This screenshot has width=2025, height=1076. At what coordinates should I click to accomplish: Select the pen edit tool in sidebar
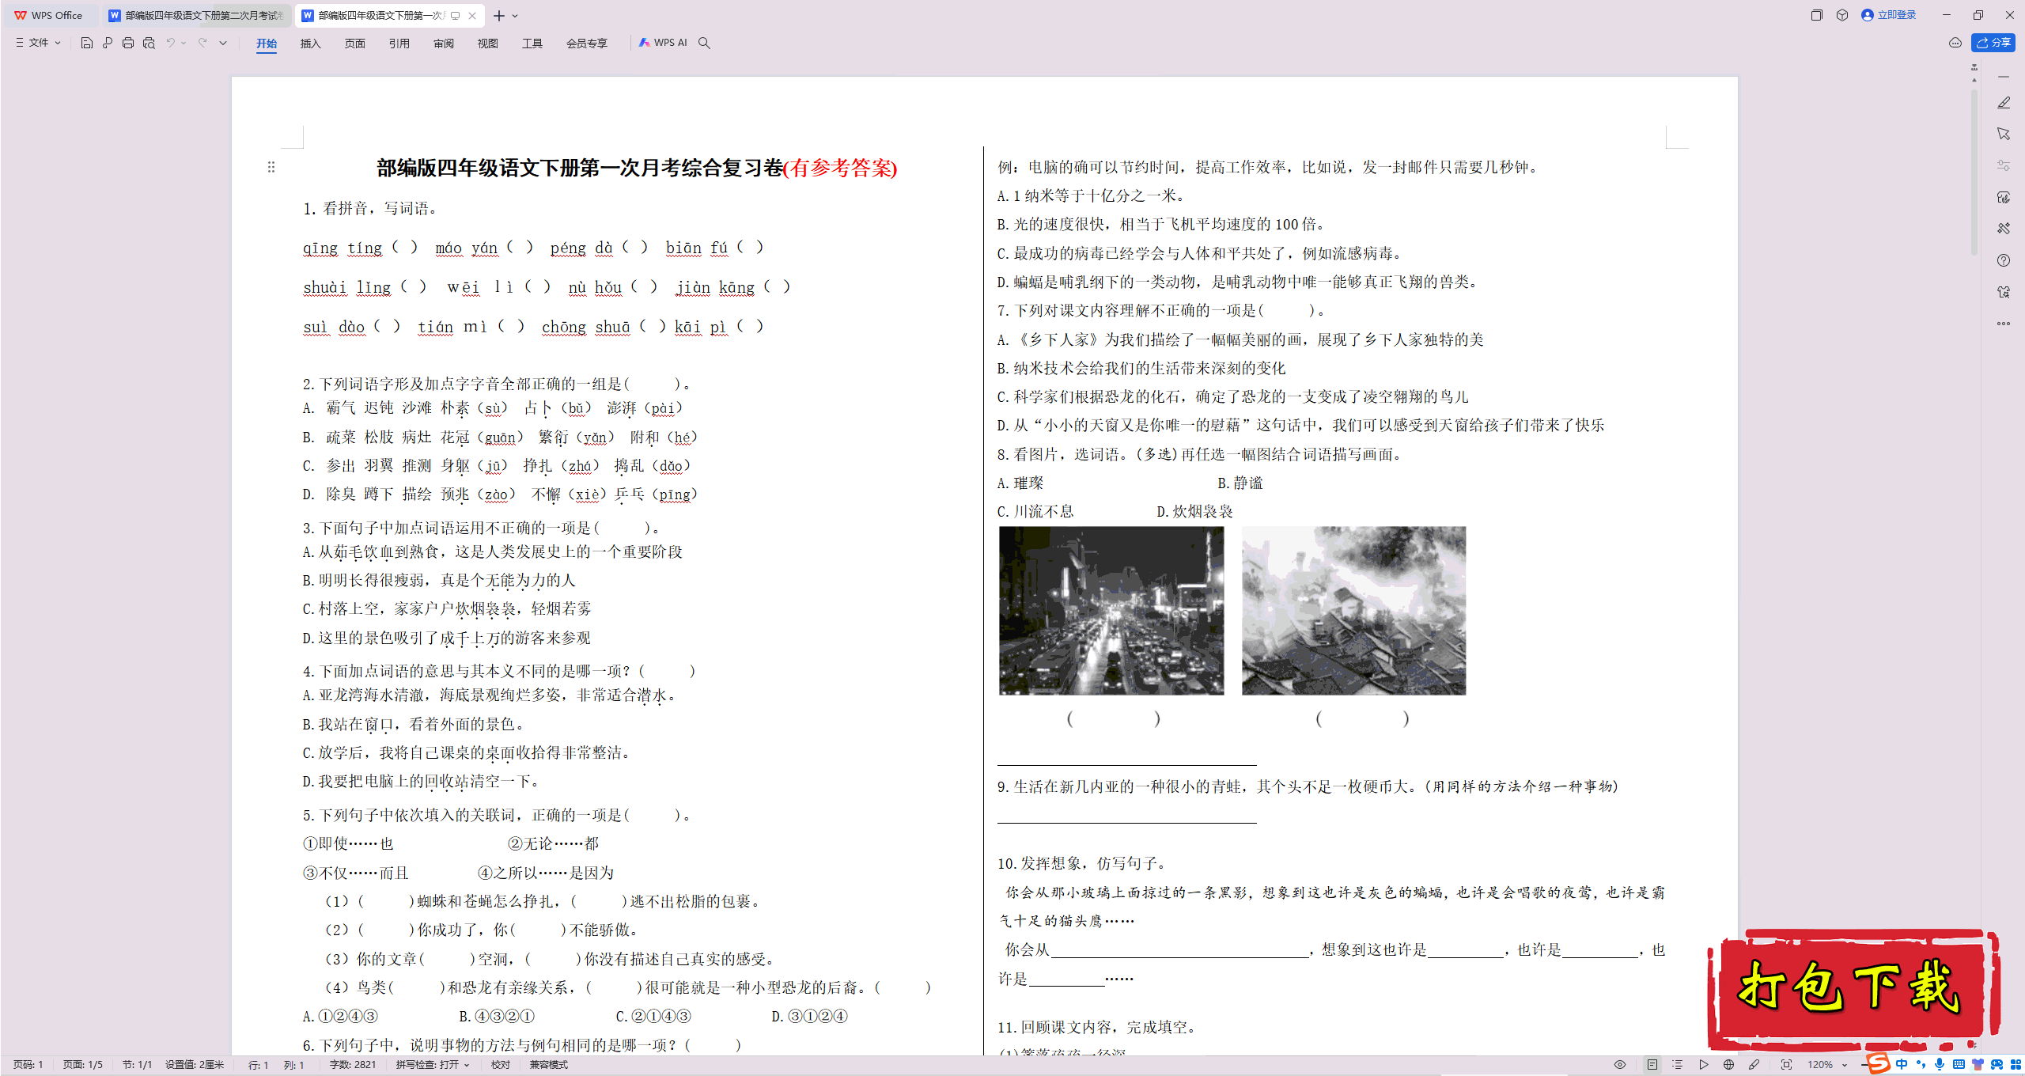2004,103
